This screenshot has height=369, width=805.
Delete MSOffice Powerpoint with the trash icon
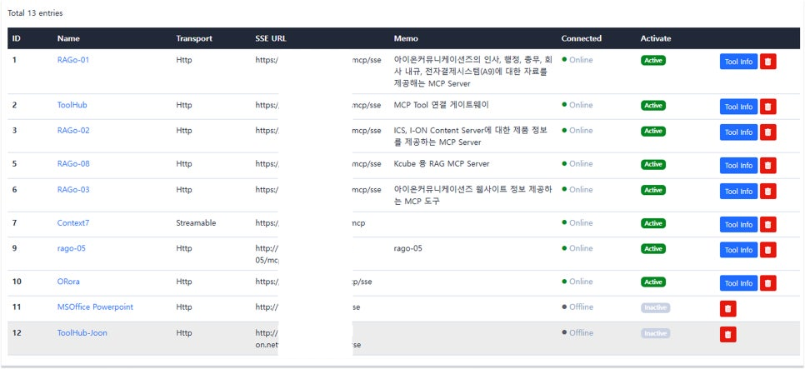[x=728, y=308]
